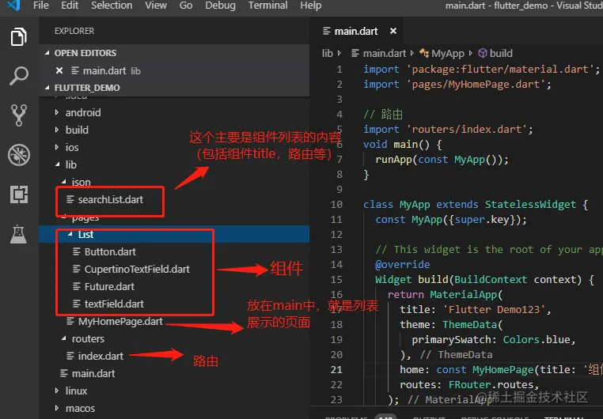Screen dimensions: 603x419
Task: Click 'routers/index.dart' import string
Action: tap(467, 129)
